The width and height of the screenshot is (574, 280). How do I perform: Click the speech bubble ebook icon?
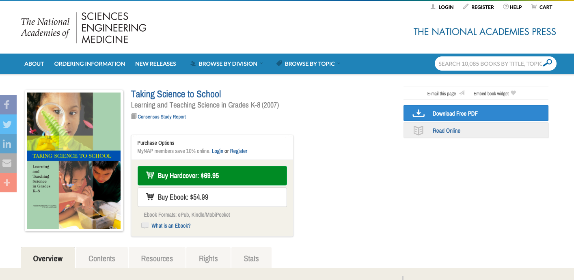click(x=145, y=226)
